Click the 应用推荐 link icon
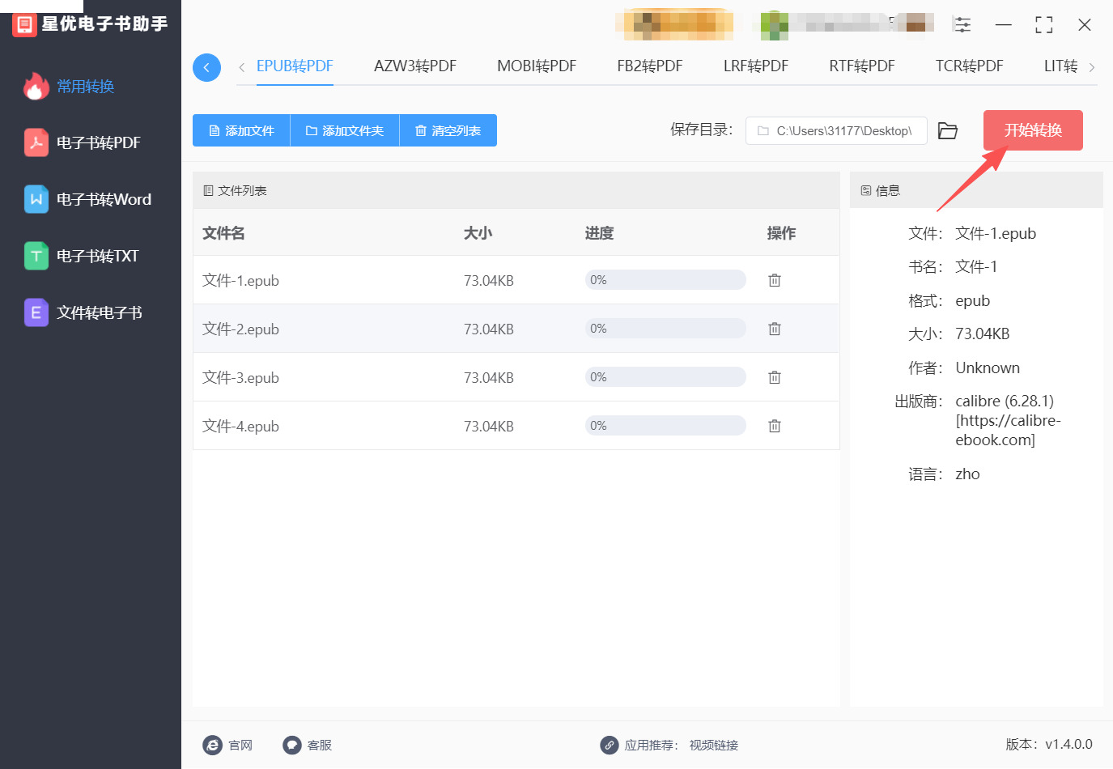The image size is (1113, 769). click(610, 745)
